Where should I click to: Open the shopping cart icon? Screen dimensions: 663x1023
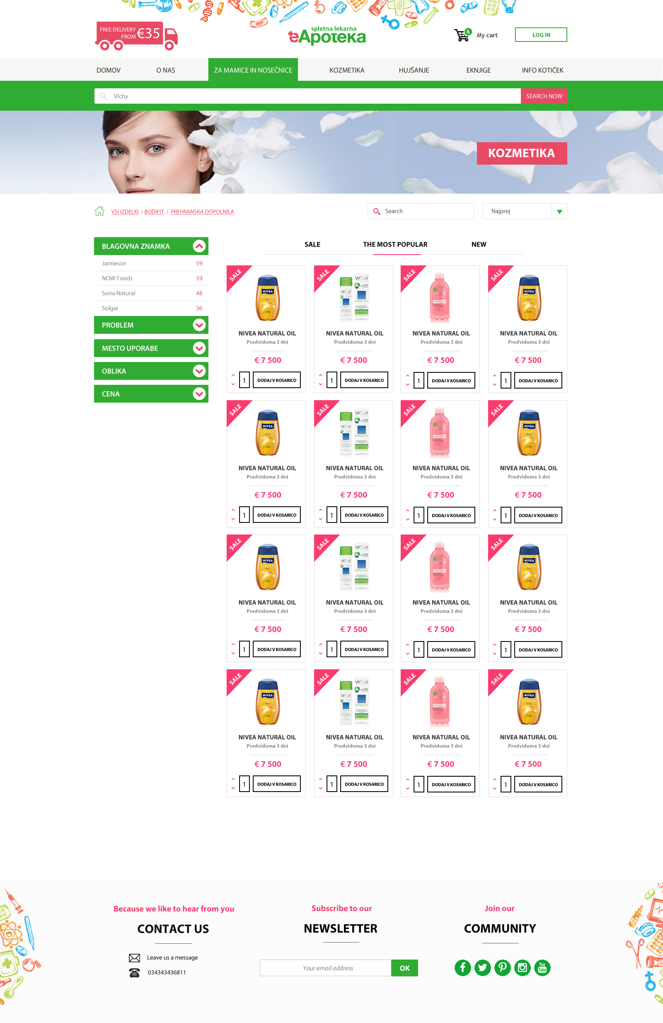coord(462,35)
